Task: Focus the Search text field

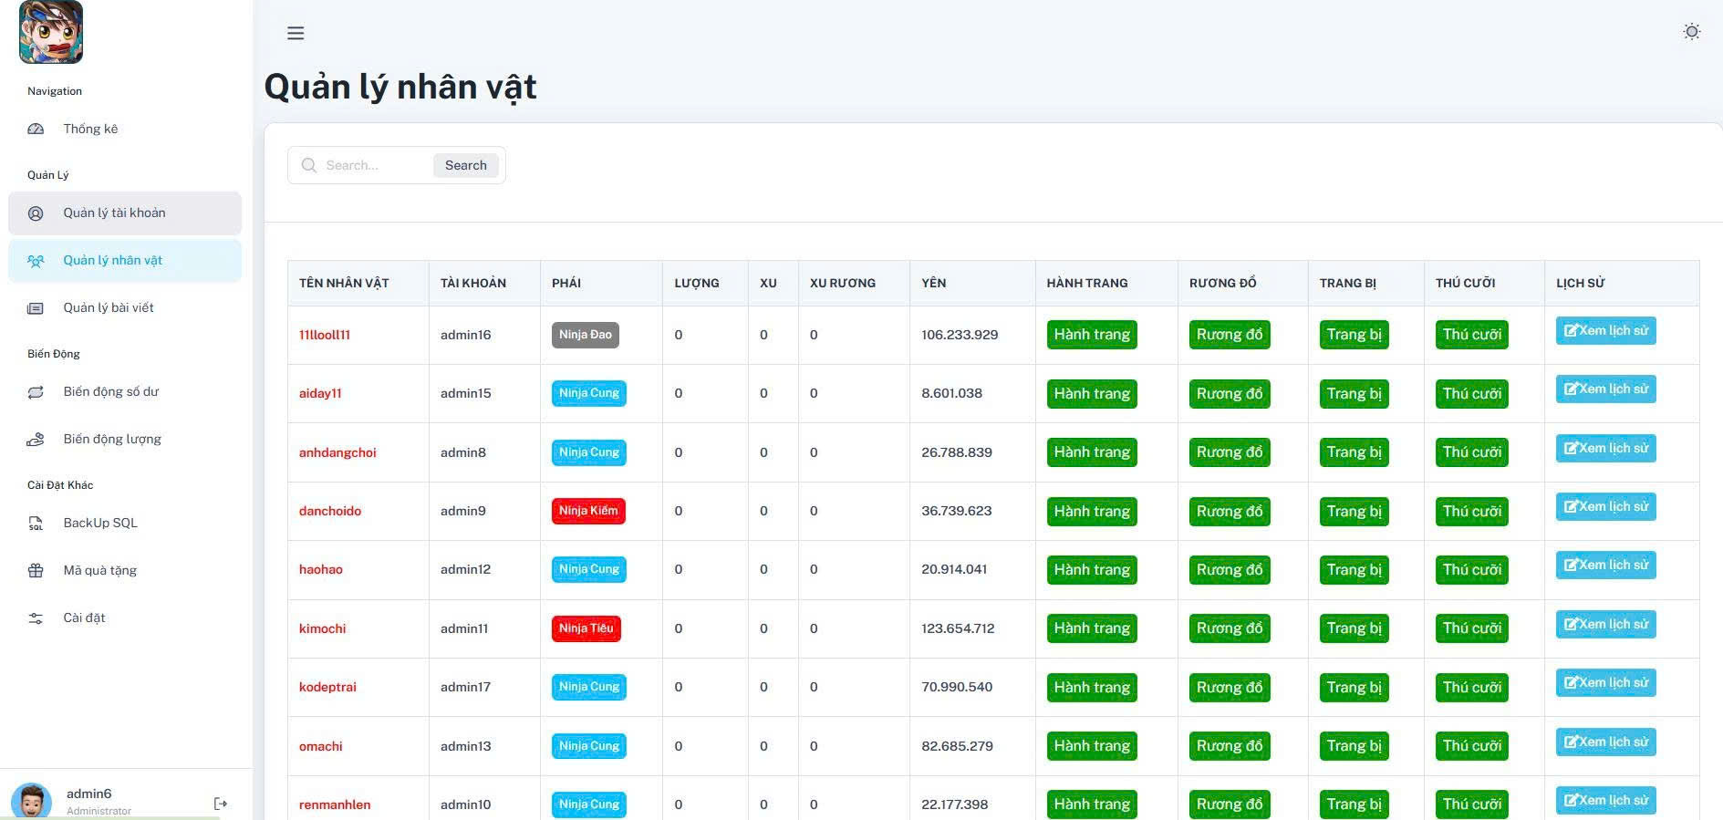Action: (x=374, y=165)
